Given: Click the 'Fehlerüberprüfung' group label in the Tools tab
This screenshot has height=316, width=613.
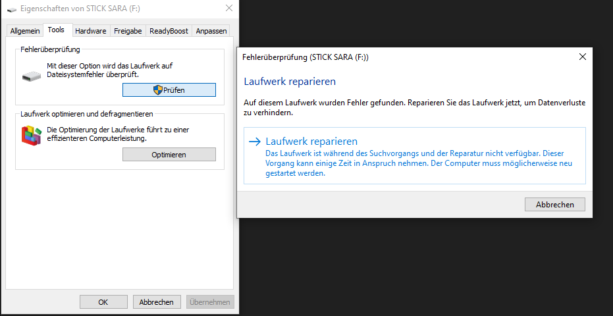Looking at the screenshot, I should [50, 49].
